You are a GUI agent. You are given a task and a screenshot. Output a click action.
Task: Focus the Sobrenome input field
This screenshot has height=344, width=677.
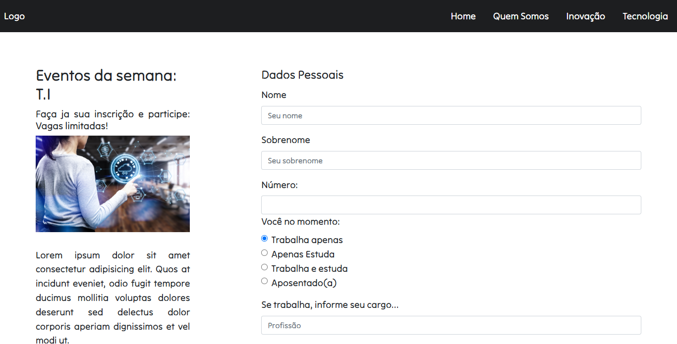coord(451,160)
